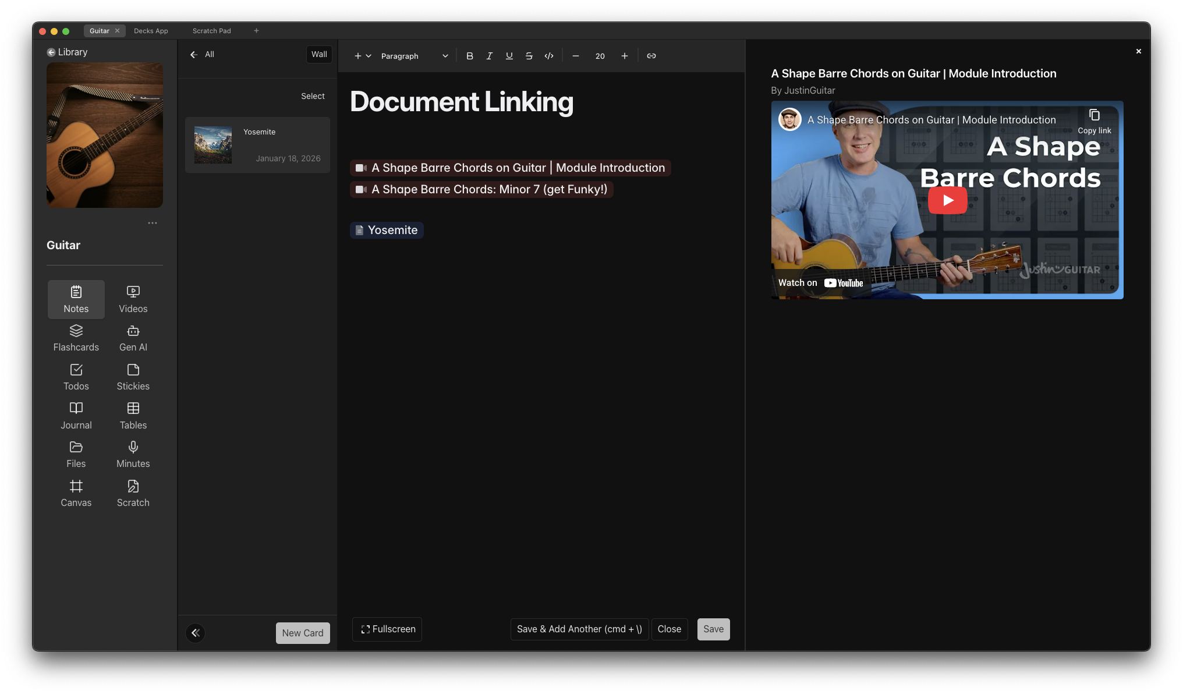Viewport: 1183px width, 694px height.
Task: Open the Yosemite card thumbnail
Action: point(213,144)
